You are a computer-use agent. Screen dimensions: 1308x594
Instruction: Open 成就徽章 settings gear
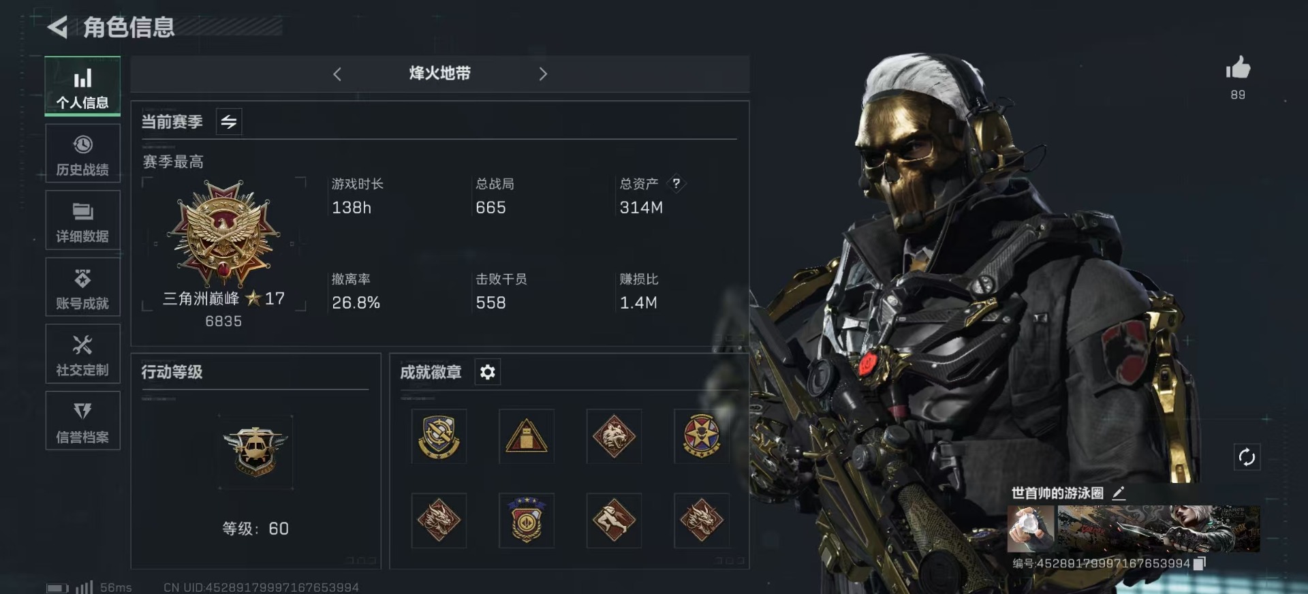[x=488, y=372]
